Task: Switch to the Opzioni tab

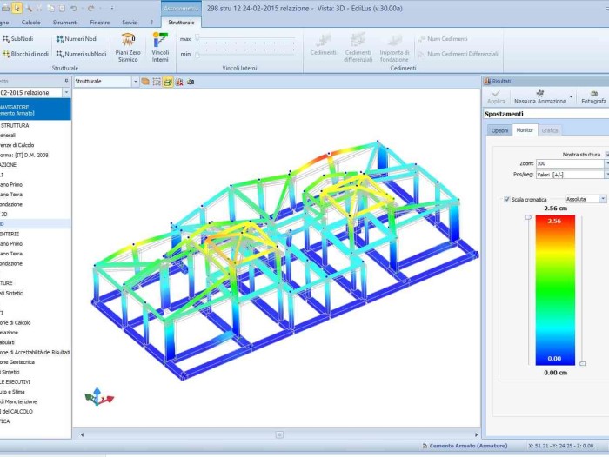Action: [x=499, y=130]
